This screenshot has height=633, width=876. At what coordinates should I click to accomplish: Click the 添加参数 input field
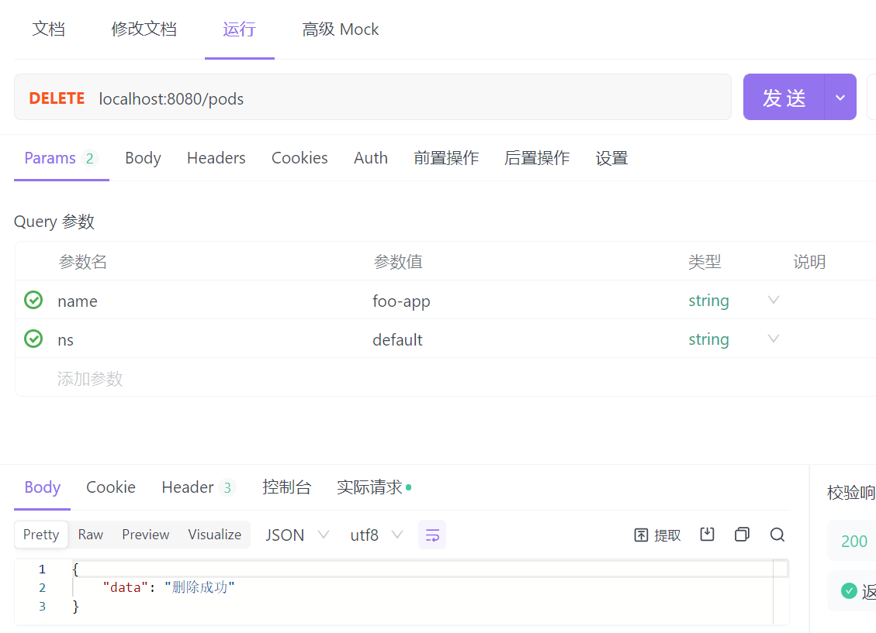click(90, 379)
